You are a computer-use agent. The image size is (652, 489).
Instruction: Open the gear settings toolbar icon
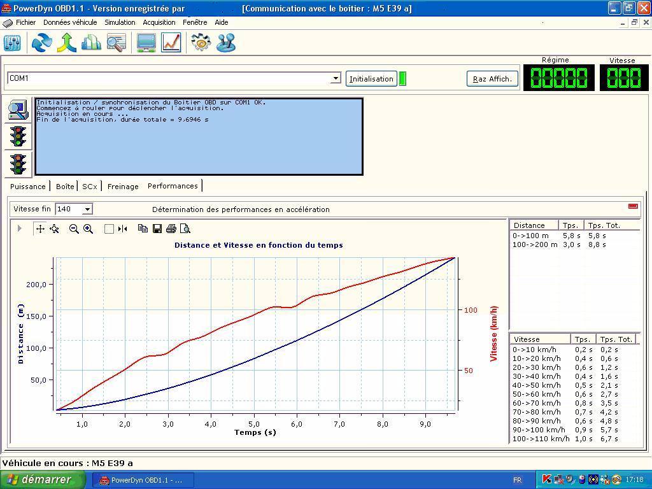click(x=201, y=43)
